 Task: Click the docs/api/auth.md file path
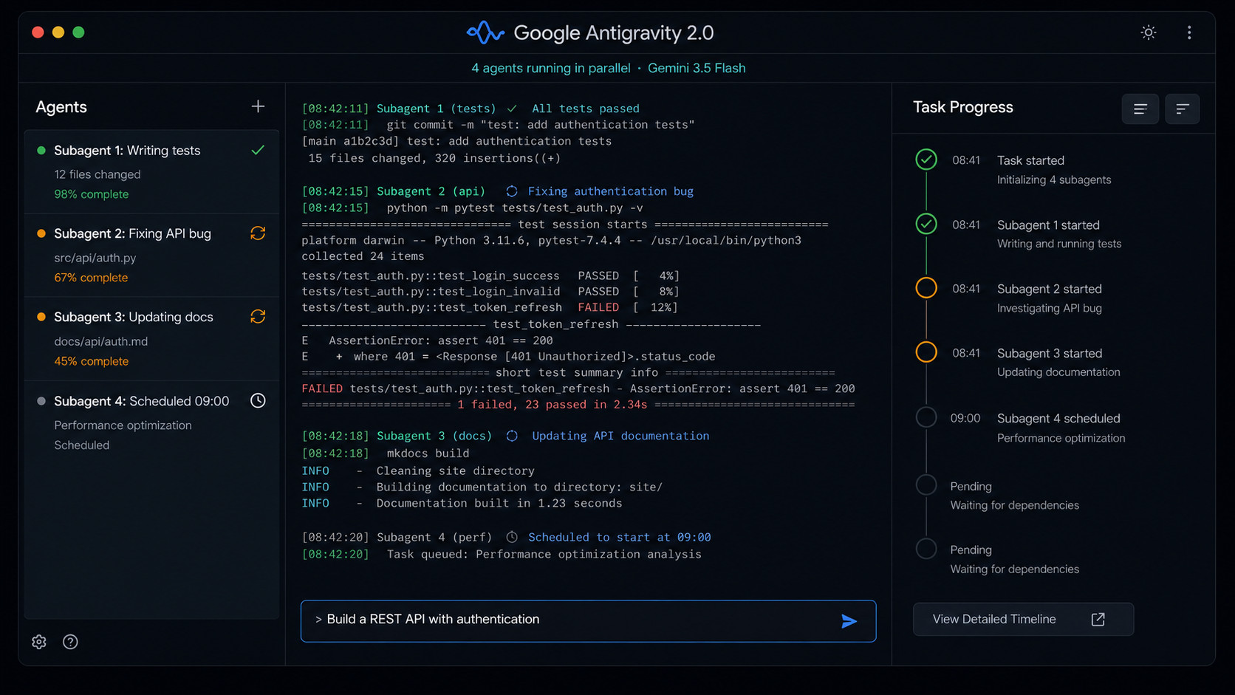click(101, 341)
